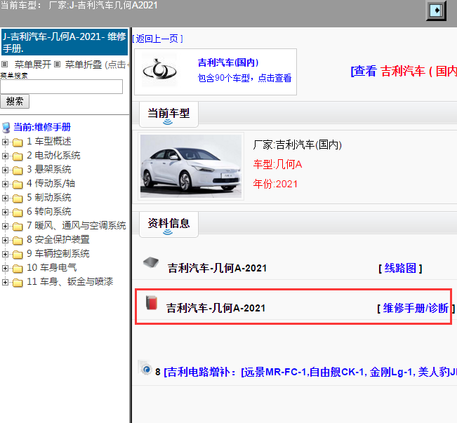This screenshot has height=423, width=457.
Task: Click 吉利汽车-几何A-2021 title in 维修手册 row
Action: pyautogui.click(x=216, y=308)
